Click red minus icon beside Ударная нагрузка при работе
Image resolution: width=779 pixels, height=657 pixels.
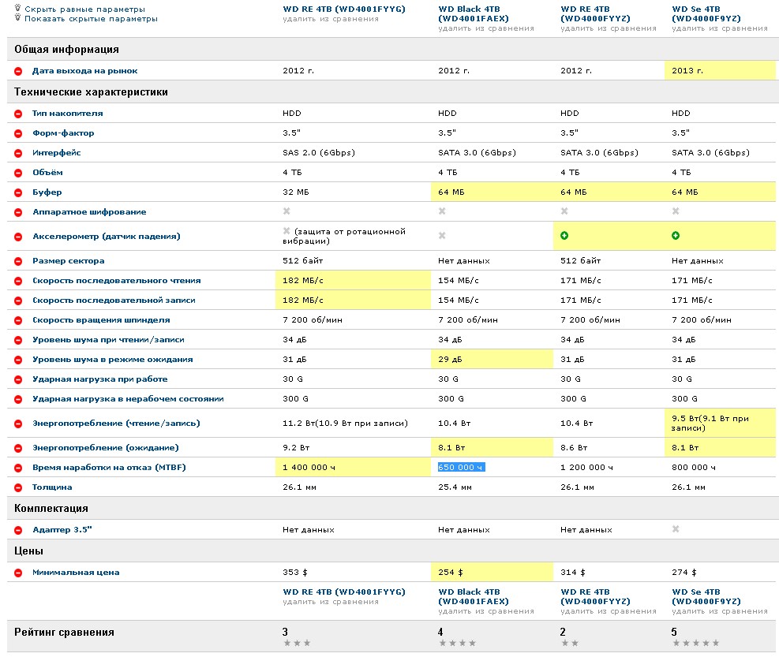pos(18,379)
